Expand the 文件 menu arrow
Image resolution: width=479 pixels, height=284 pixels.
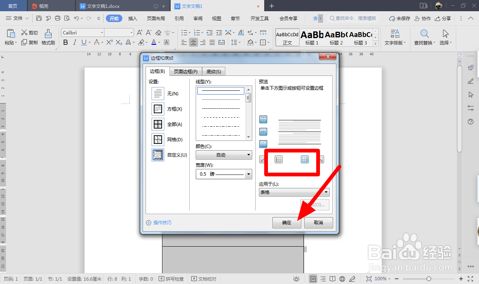pos(27,18)
